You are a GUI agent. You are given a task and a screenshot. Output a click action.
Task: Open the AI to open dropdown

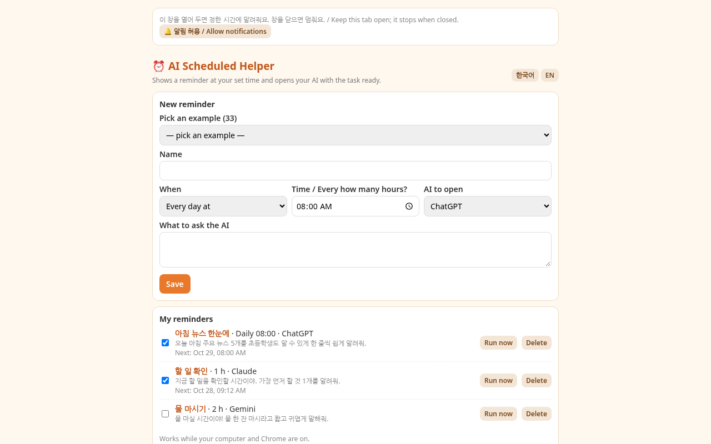(488, 206)
